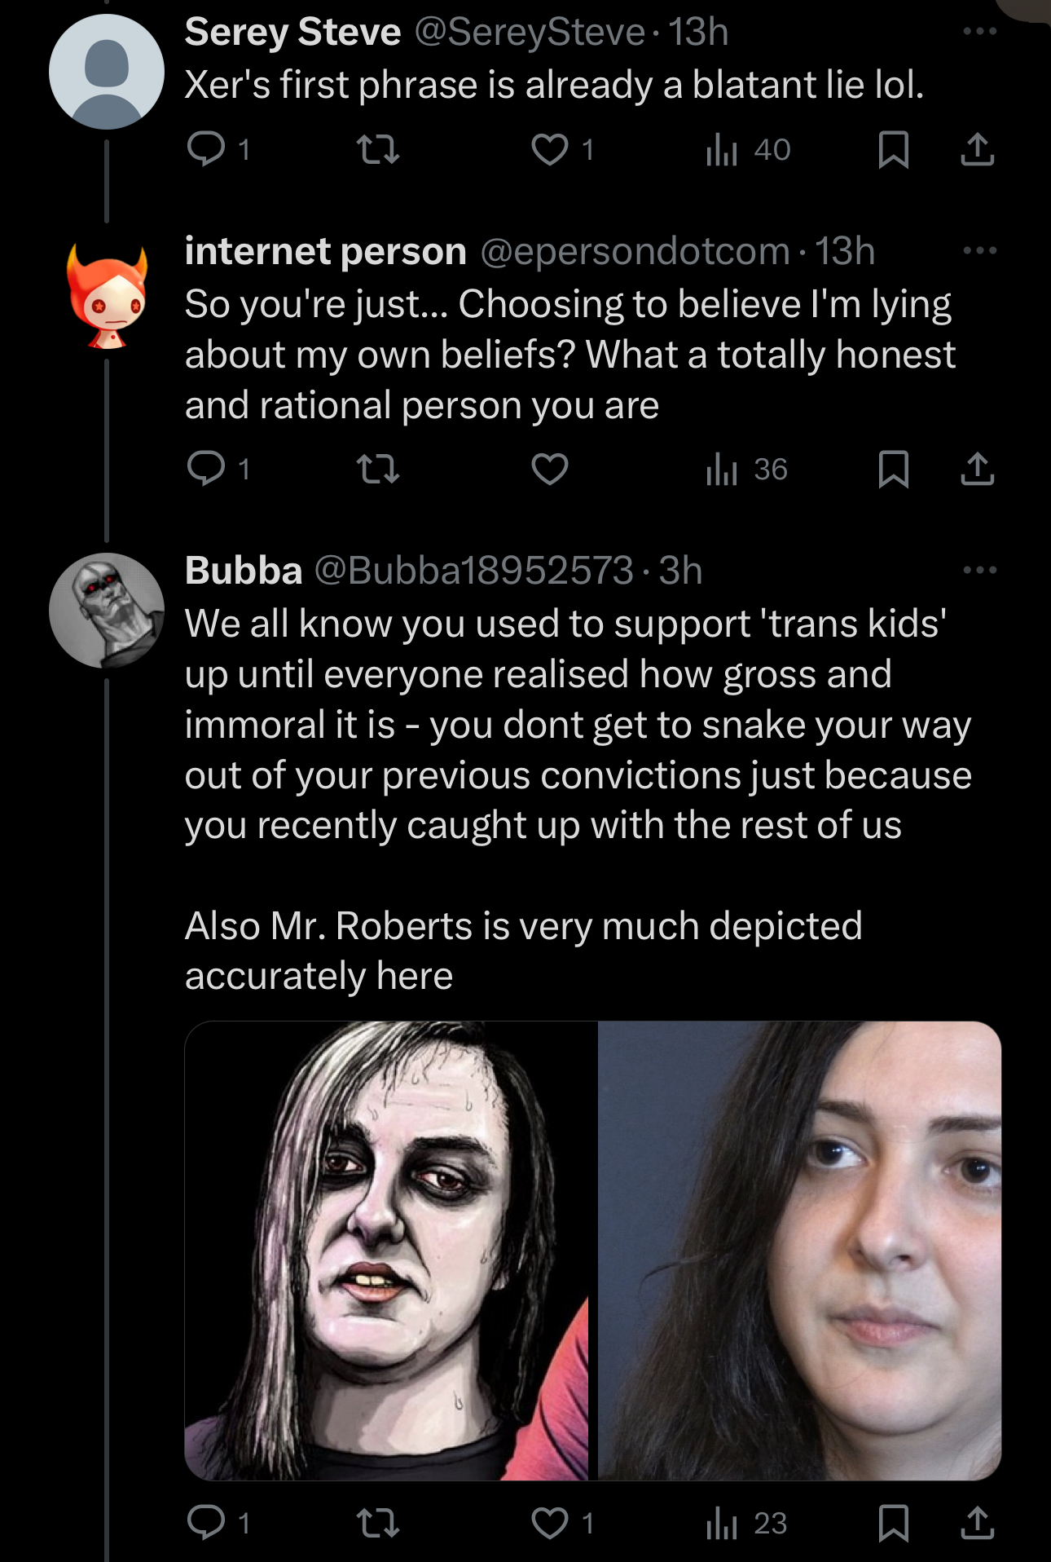Open more options on Serey Steve's tweet

(979, 32)
